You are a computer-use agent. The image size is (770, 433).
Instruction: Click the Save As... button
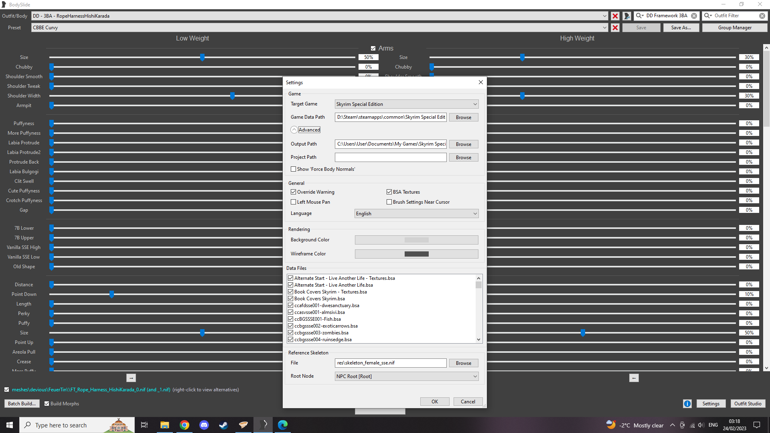(x=681, y=28)
